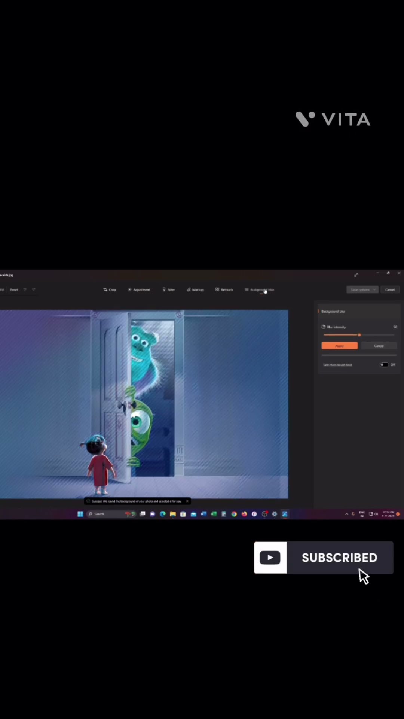Open the taskbar clock and date

pyautogui.click(x=388, y=514)
